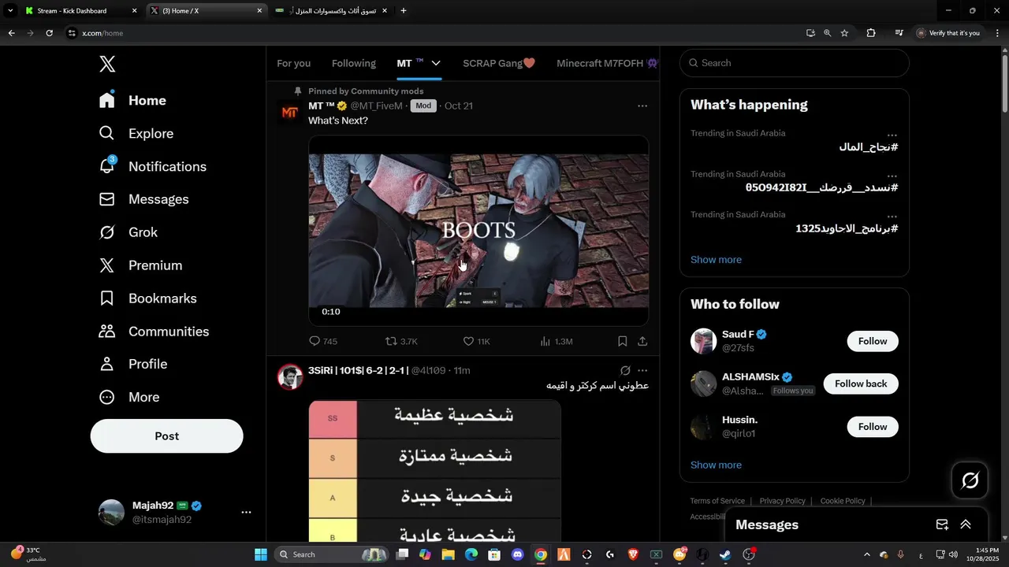
Task: Open options for third trending topic
Action: (x=892, y=216)
